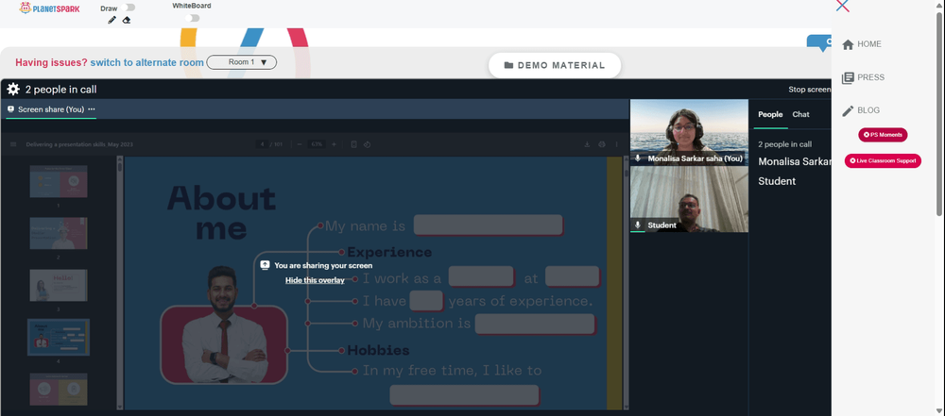Click the Student's microphone icon

(x=638, y=225)
